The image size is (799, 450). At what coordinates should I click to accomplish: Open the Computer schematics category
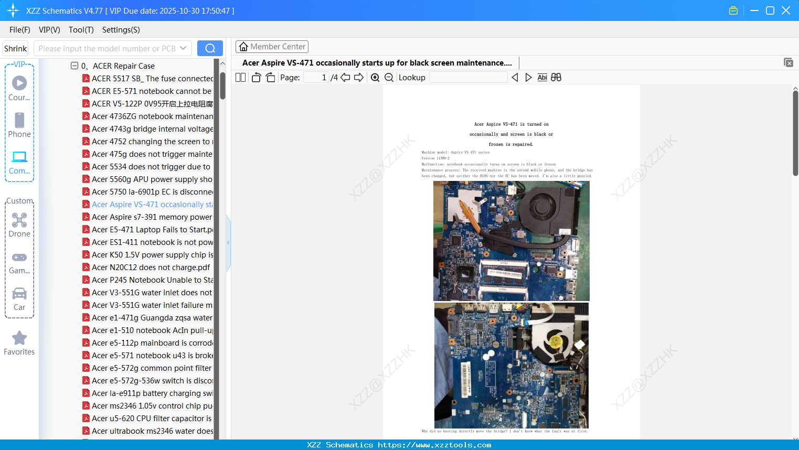point(19,162)
